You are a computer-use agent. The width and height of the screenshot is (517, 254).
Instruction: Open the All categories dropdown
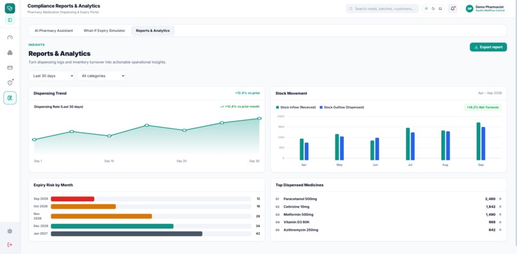pyautogui.click(x=101, y=76)
